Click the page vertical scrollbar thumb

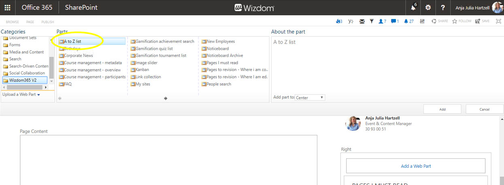(x=502, y=181)
